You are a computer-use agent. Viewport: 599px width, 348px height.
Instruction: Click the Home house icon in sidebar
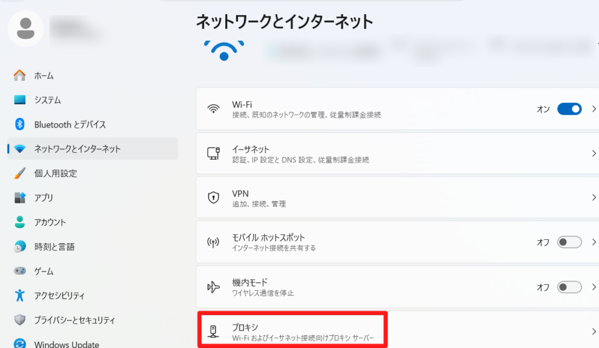pos(19,75)
